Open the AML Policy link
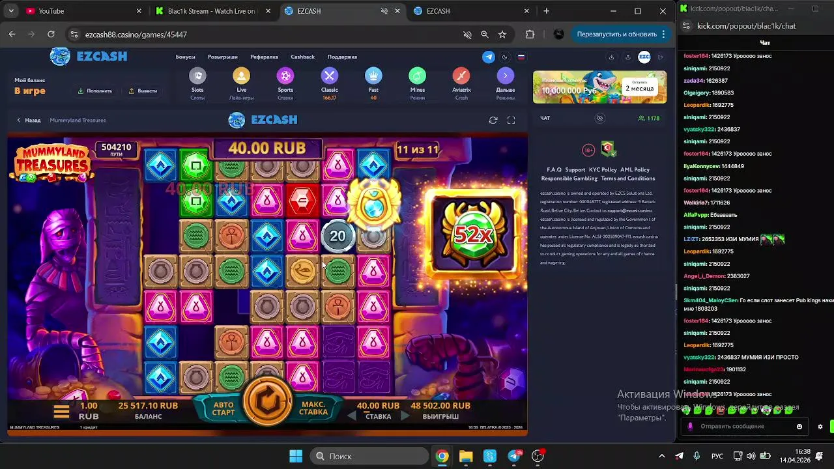Screen dimensions: 834x469 point(635,169)
